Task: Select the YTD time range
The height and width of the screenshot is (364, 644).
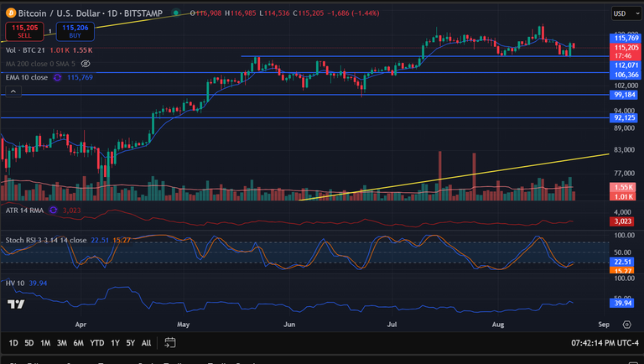Action: coord(97,343)
